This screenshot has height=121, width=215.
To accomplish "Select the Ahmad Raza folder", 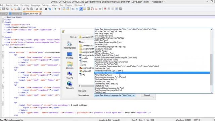I will point(86,46).
